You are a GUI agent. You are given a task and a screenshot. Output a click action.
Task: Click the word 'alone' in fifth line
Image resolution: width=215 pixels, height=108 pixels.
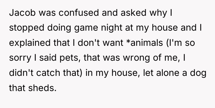click(168, 73)
